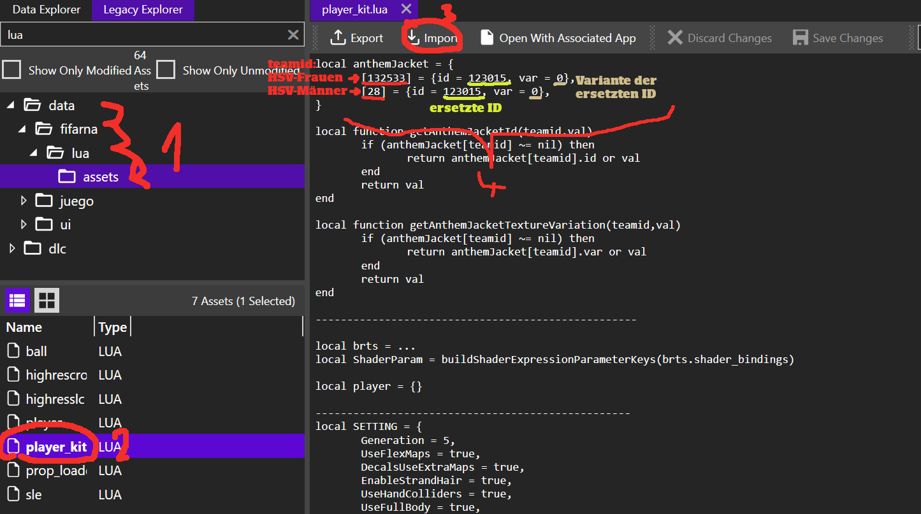
Task: Click the Name column header
Action: pos(24,327)
